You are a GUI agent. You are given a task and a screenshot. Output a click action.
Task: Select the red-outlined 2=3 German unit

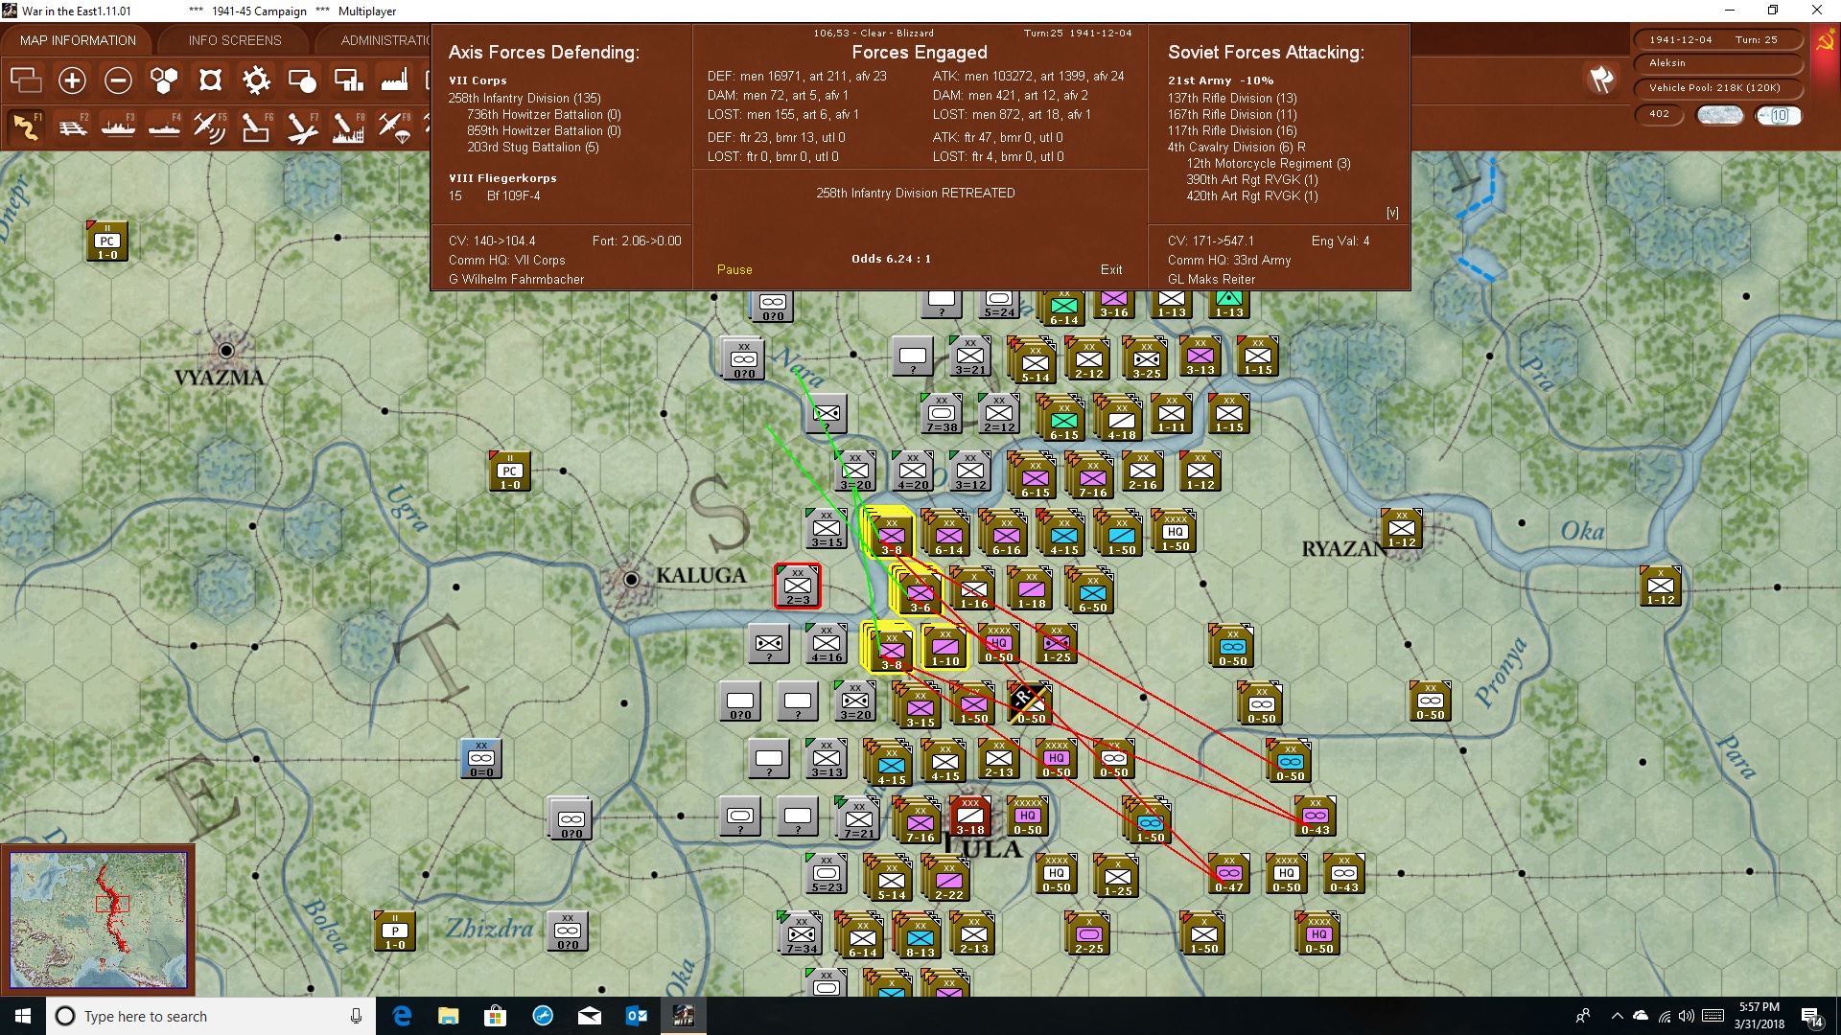point(798,586)
